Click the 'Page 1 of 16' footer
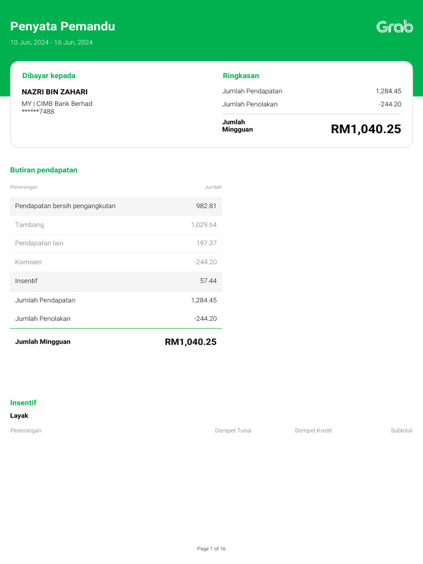Image resolution: width=423 pixels, height=564 pixels. (211, 549)
